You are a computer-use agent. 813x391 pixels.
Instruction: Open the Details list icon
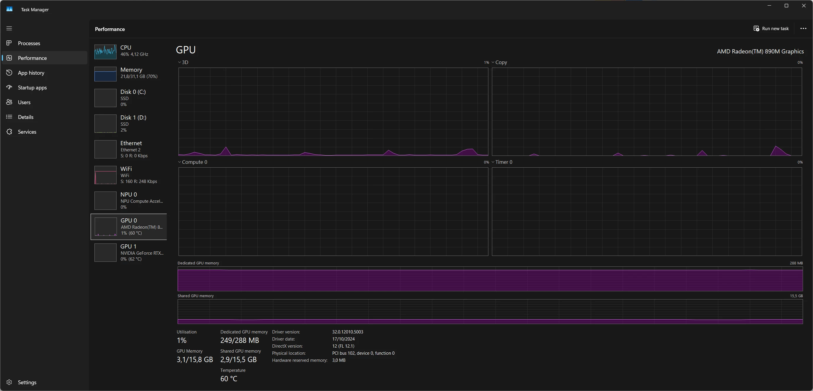click(9, 117)
